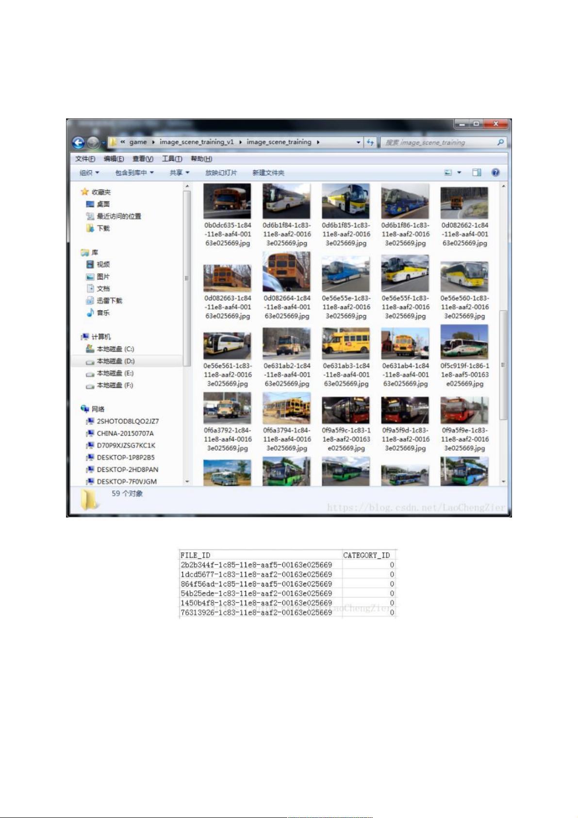
Task: Select DESKTOP-1P8P2B5 in network list
Action: [125, 457]
